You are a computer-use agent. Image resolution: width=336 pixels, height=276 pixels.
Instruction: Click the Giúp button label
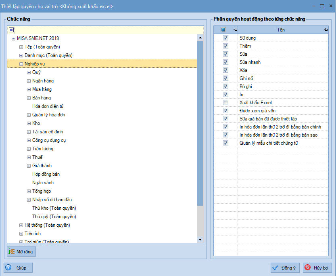pyautogui.click(x=21, y=268)
